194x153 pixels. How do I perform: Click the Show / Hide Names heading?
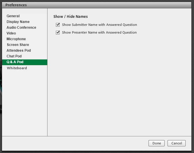pos(71,17)
